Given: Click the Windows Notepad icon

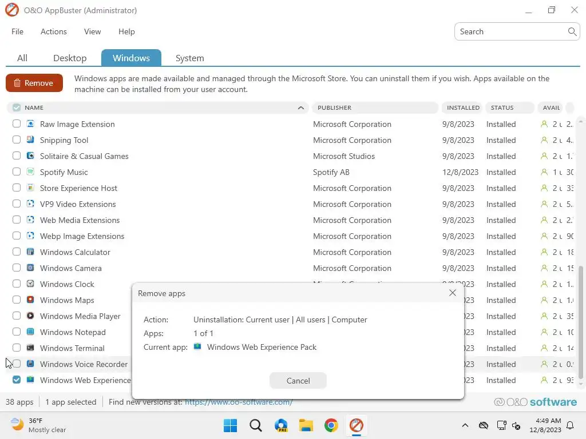Looking at the screenshot, I should pos(30,332).
